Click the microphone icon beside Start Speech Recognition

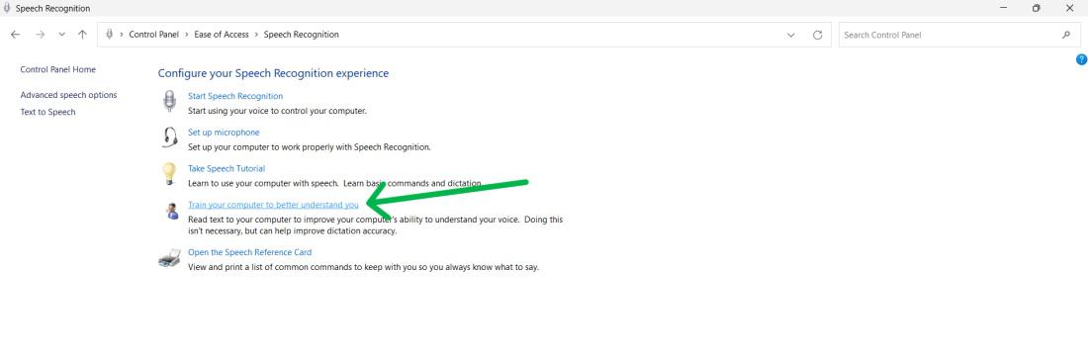169,101
